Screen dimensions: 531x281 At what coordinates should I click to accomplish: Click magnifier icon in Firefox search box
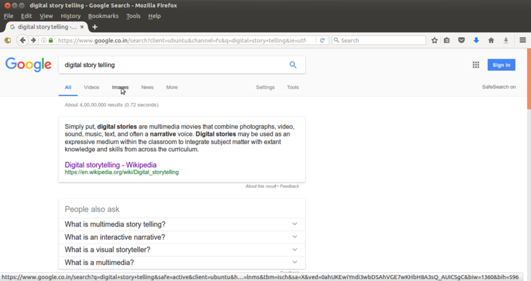(337, 40)
